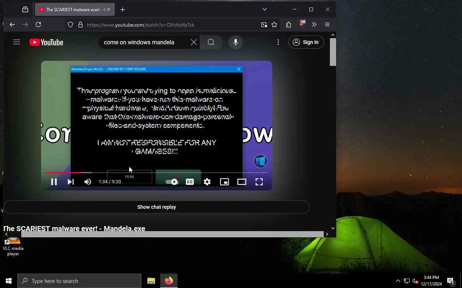Open the VLC media player desktop shortcut

coord(13,247)
